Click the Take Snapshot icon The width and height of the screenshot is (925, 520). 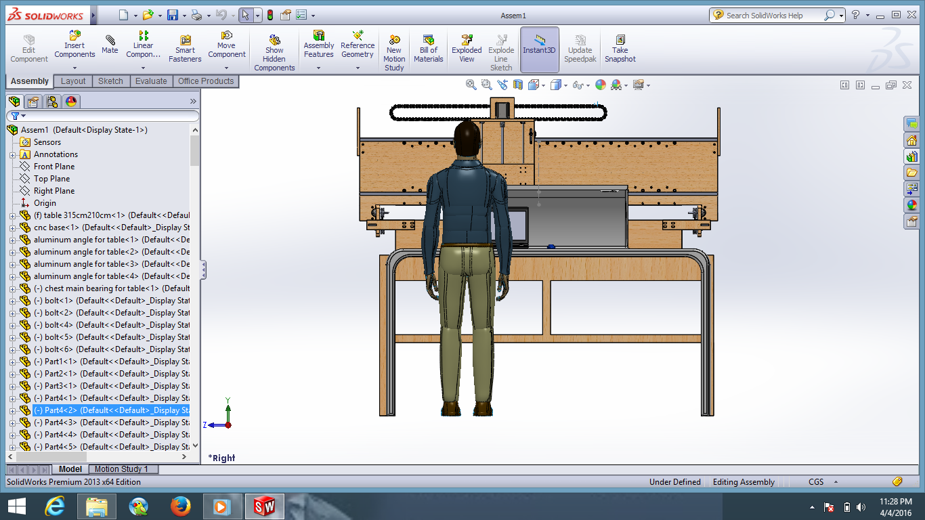coord(620,40)
